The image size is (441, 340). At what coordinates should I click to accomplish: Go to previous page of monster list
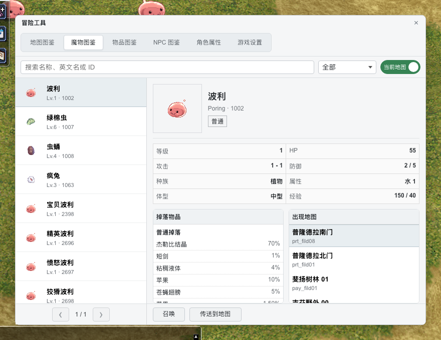(61, 314)
